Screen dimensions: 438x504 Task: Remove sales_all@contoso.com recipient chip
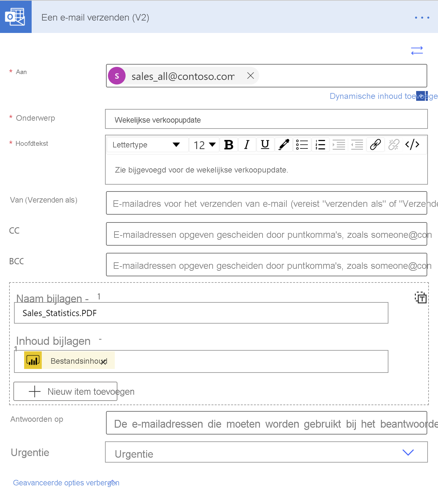tap(250, 76)
